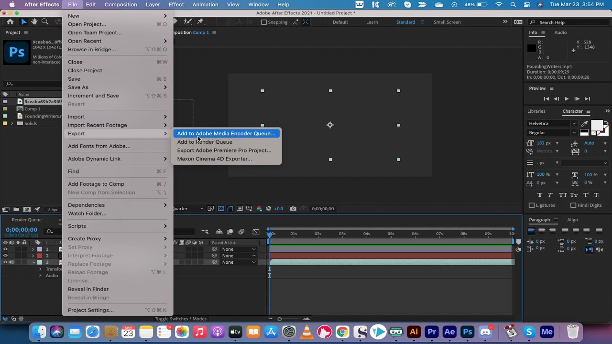Click the Play button in Preview panel
Viewport: 612px width, 344px height.
click(567, 99)
